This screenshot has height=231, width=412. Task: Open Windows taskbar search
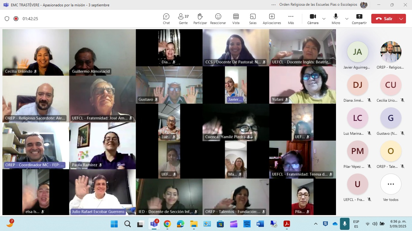(128, 224)
